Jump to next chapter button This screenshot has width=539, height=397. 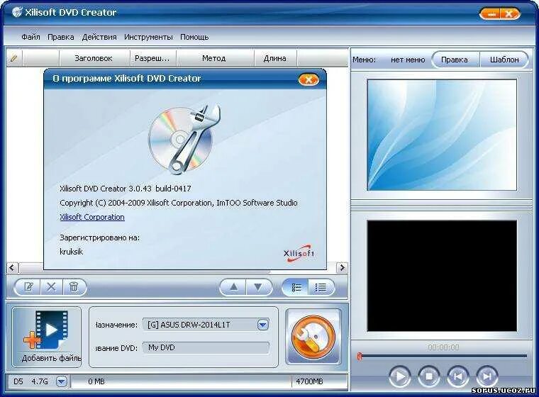[x=487, y=376]
